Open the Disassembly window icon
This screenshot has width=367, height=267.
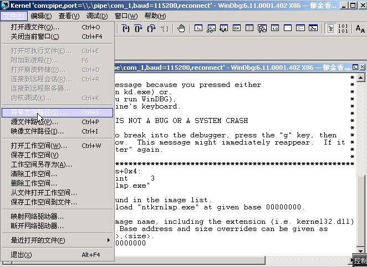[x=275, y=28]
